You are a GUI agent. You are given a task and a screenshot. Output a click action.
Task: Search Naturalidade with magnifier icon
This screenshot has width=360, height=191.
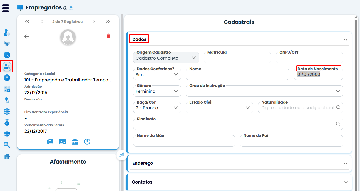pos(338,107)
